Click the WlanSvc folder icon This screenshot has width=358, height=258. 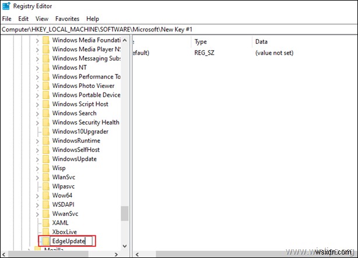46,177
